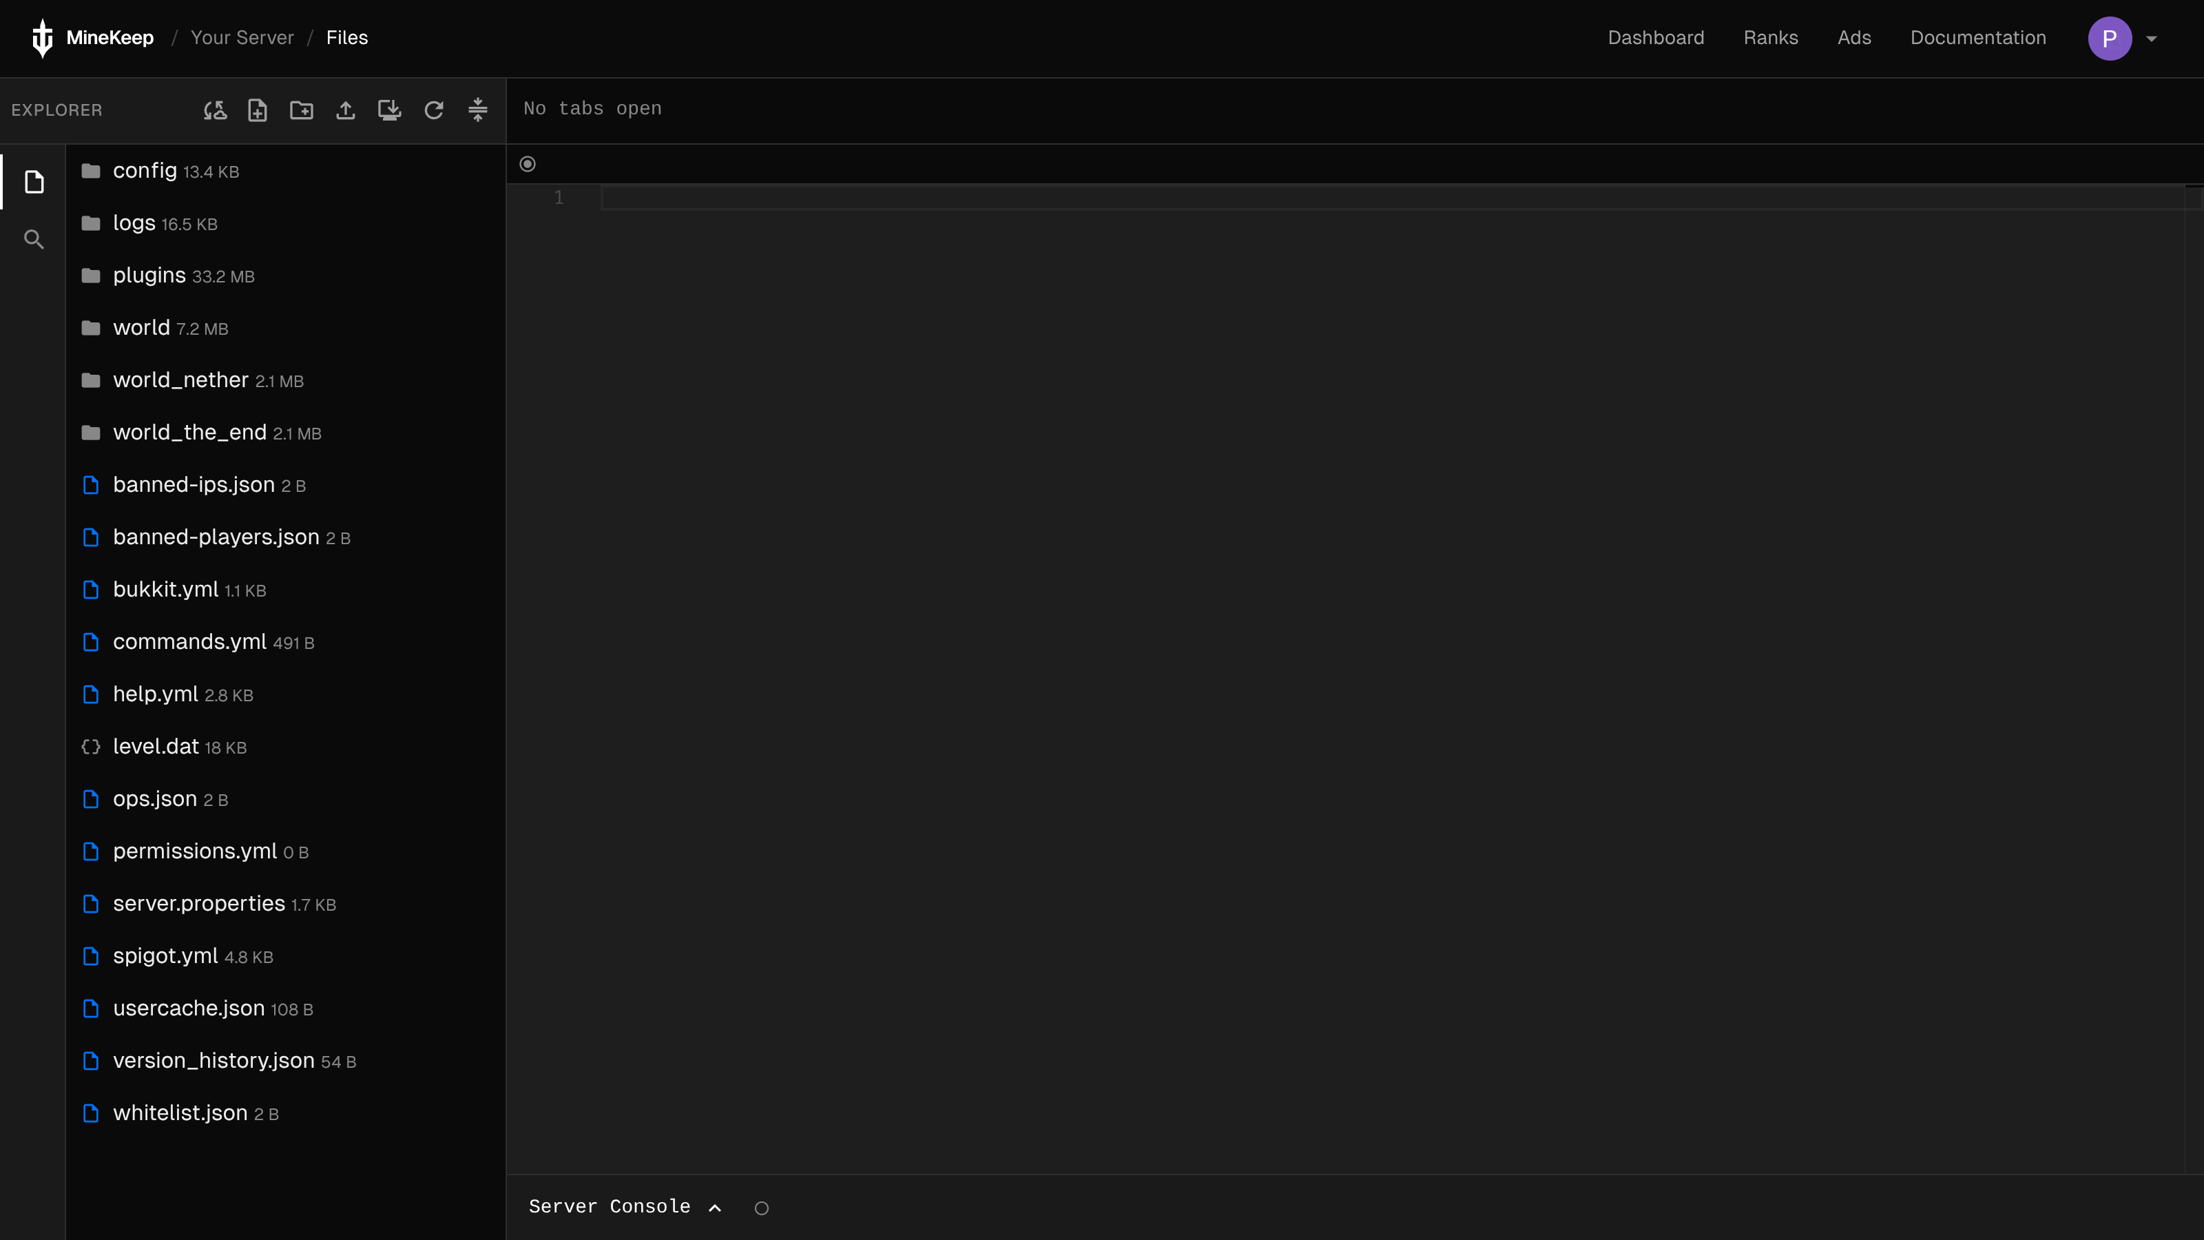Toggle the radio indicator above the editor
The width and height of the screenshot is (2204, 1240).
tap(528, 165)
